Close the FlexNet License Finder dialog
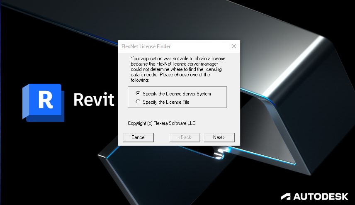Viewport: 355px width, 205px height. coord(233,46)
